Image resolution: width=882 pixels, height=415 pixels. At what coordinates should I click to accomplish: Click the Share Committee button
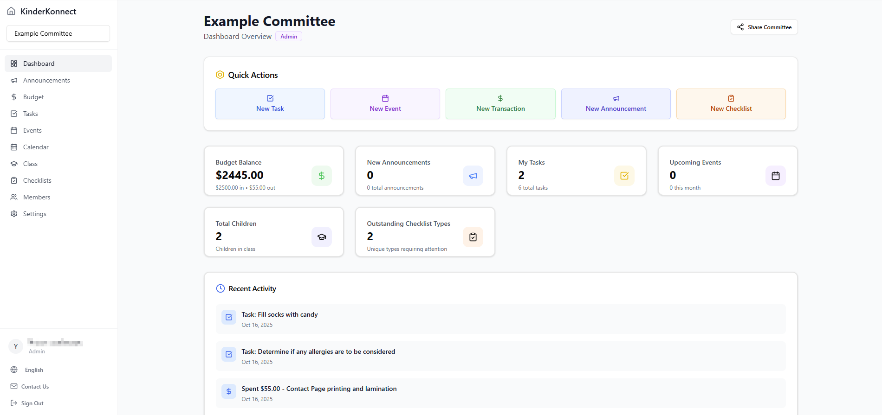coord(764,27)
